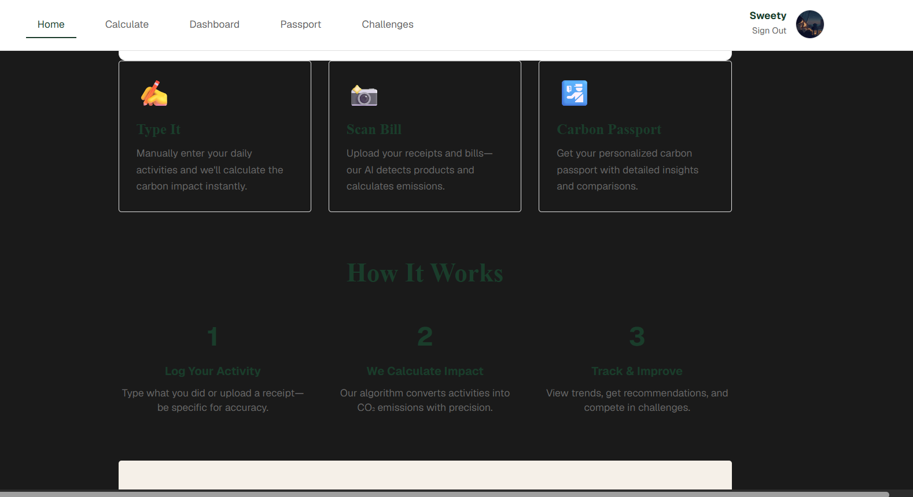Open the Sweety profile avatar
913x497 pixels.
(810, 24)
